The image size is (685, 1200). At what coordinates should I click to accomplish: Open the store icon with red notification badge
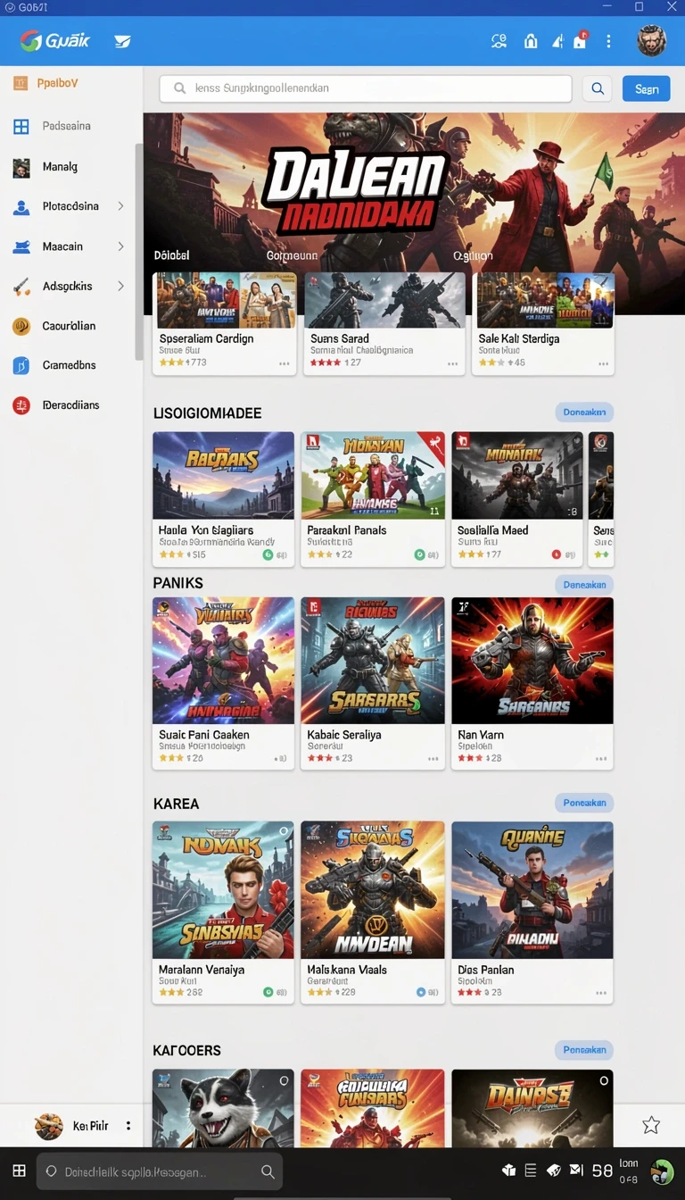point(580,40)
